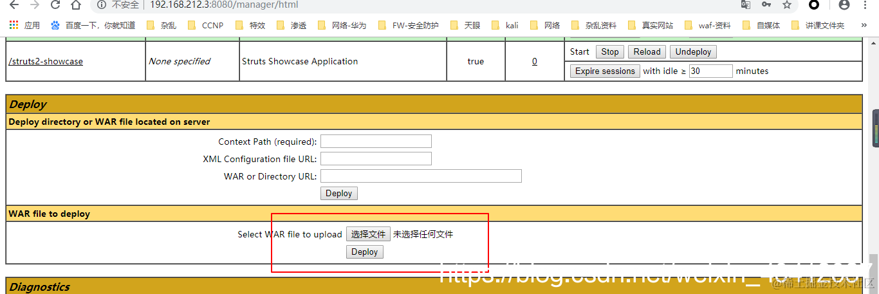
Task: Click Deploy under WAR or Directory URL
Action: [339, 193]
